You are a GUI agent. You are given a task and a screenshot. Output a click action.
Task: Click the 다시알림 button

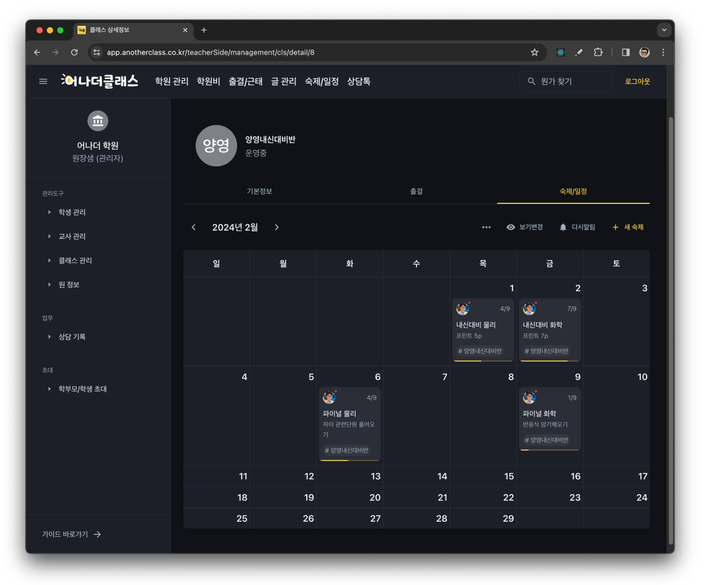(x=577, y=227)
